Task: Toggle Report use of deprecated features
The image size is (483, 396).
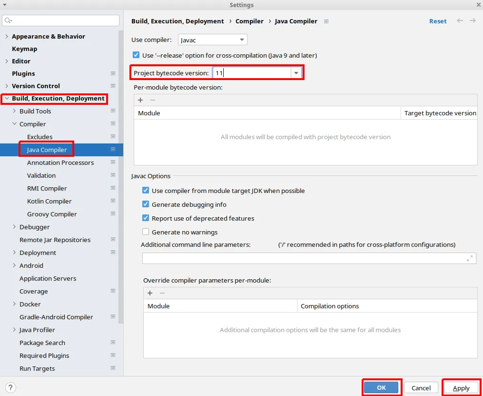Action: 146,218
